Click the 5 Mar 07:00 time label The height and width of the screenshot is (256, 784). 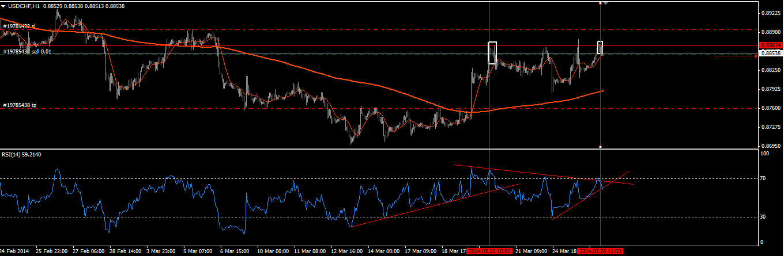point(199,251)
